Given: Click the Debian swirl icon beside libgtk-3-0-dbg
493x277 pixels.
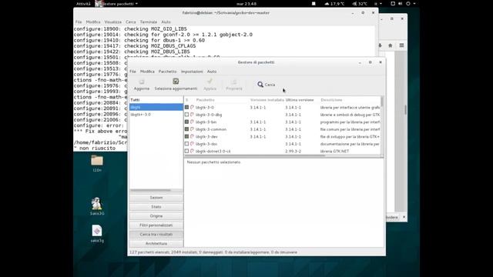Looking at the screenshot, I should click(x=192, y=115).
